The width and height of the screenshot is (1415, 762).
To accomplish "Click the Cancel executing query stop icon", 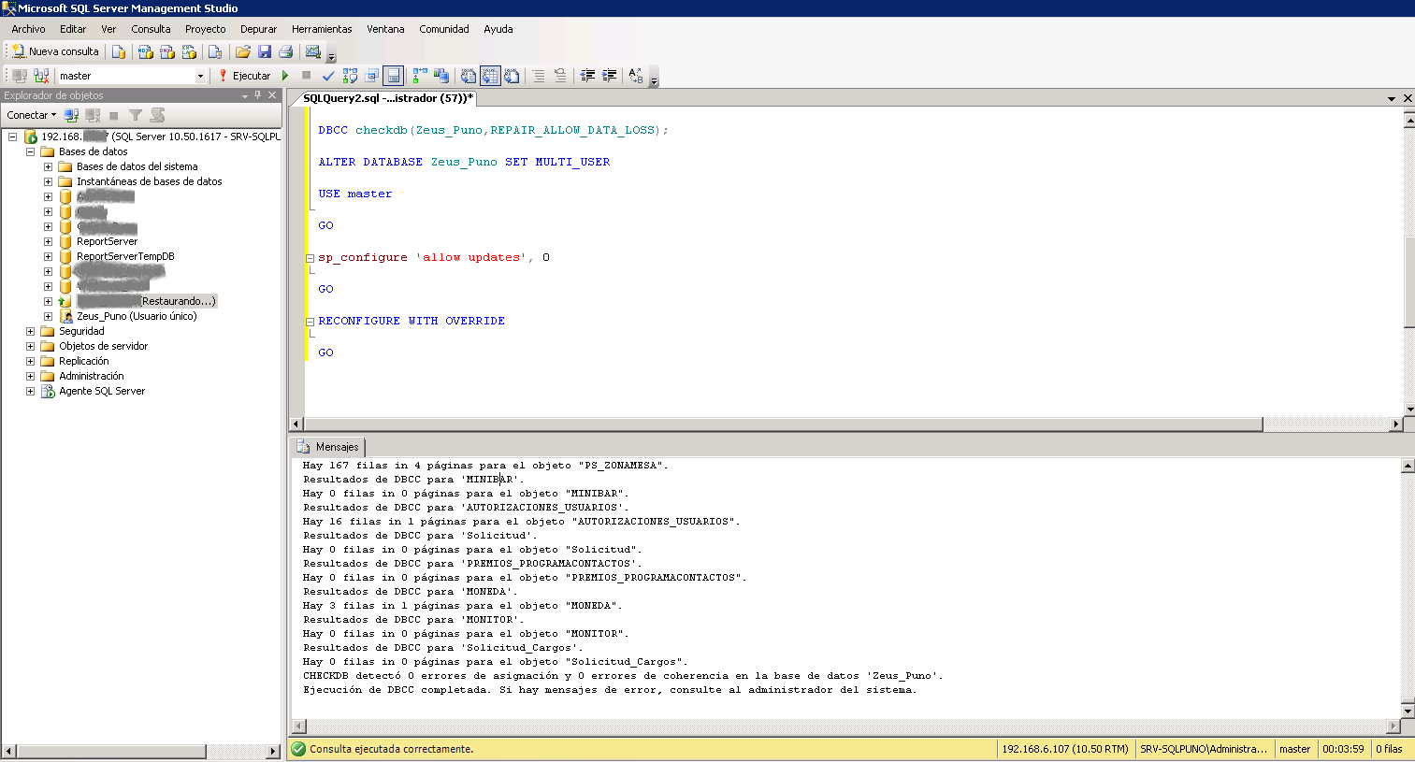I will [x=306, y=76].
